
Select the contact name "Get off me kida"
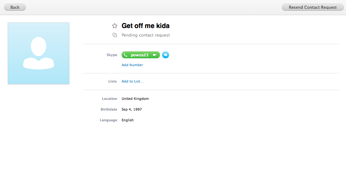pyautogui.click(x=145, y=26)
